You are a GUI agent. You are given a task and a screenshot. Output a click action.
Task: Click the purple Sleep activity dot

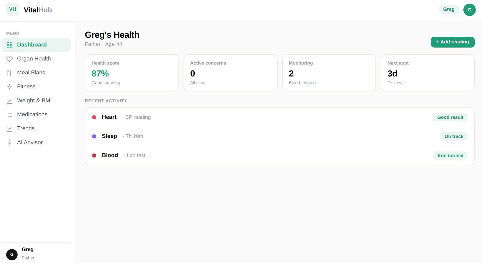[x=94, y=136]
